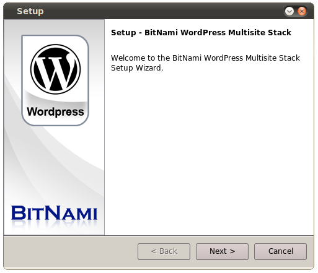This screenshot has width=318, height=273.
Task: Click the 'Welcome to the BitNami WordPress' welcome text
Action: tap(205, 63)
